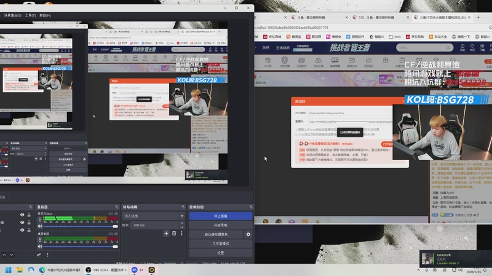Viewport: 492px width, 276px height.
Task: Open advanced audio properties gear icon
Action: pyautogui.click(x=39, y=255)
